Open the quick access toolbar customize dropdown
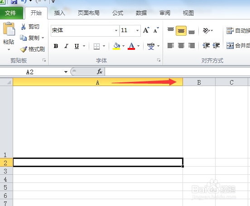Image resolution: width=250 pixels, height=206 pixels. 53,1
